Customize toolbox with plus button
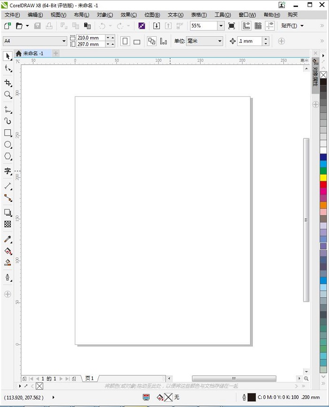The image size is (329, 407). pyautogui.click(x=8, y=294)
